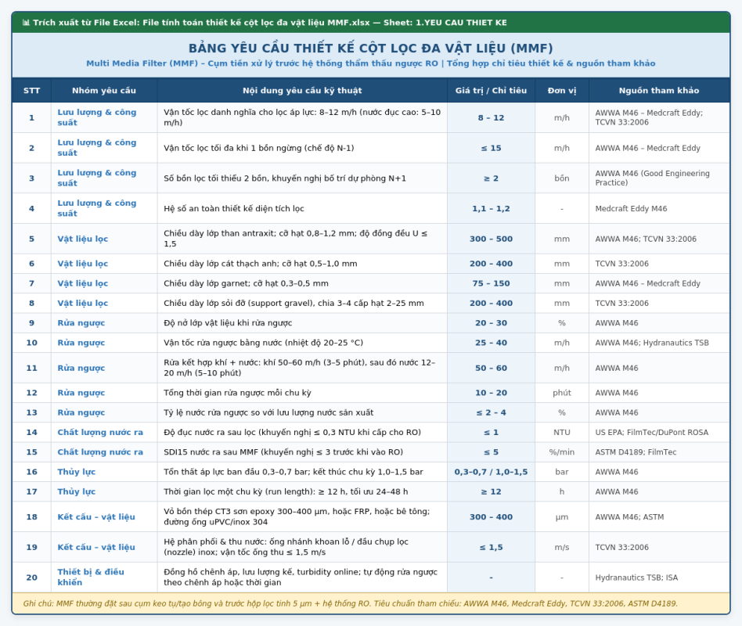Select the row number '20' in STT column
Viewport: 742px width, 626px height.
[32, 577]
